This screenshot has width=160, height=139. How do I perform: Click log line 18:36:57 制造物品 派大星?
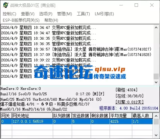(x=76, y=49)
